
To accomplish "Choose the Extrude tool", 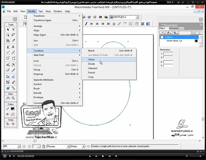I will coord(13,77).
